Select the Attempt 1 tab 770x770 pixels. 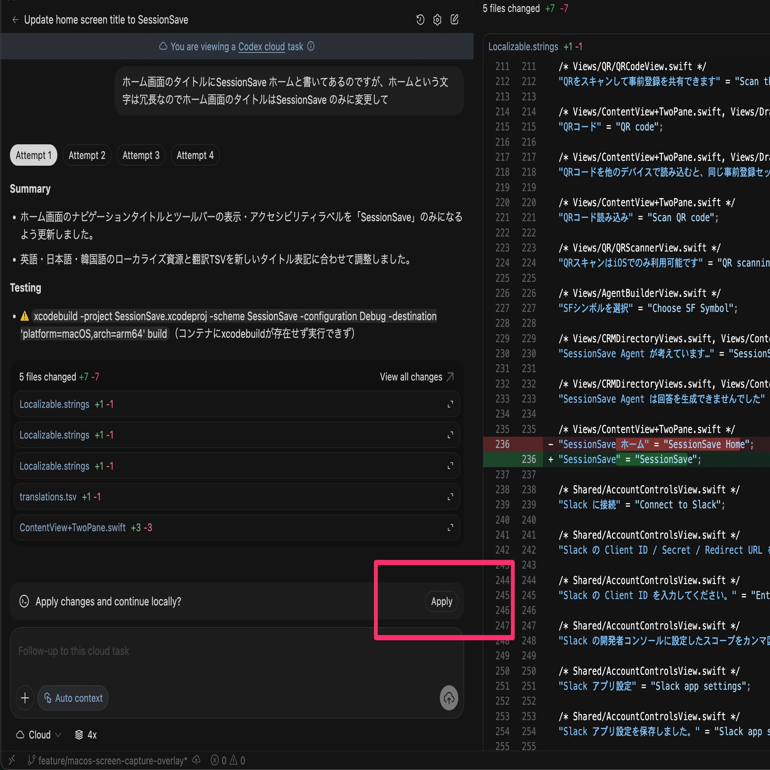tap(33, 155)
